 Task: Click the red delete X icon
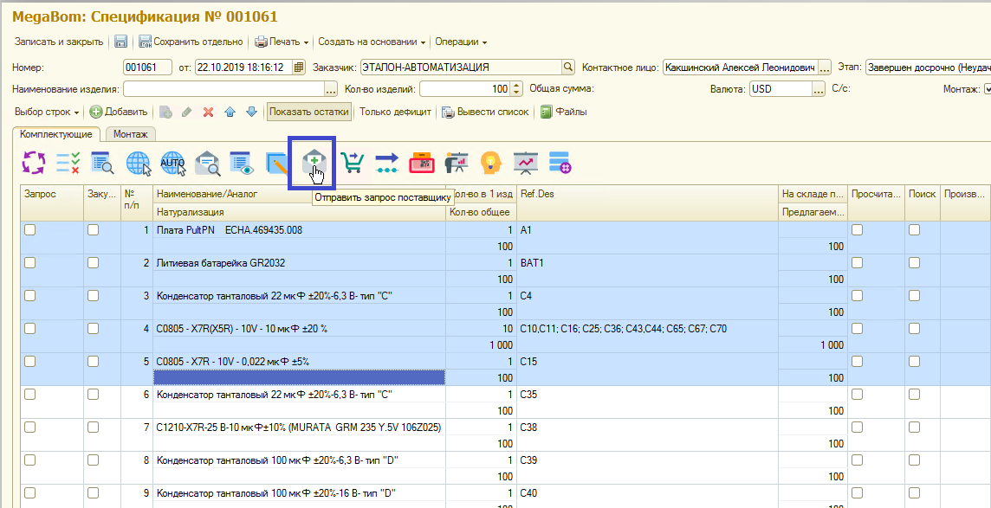pyautogui.click(x=208, y=112)
